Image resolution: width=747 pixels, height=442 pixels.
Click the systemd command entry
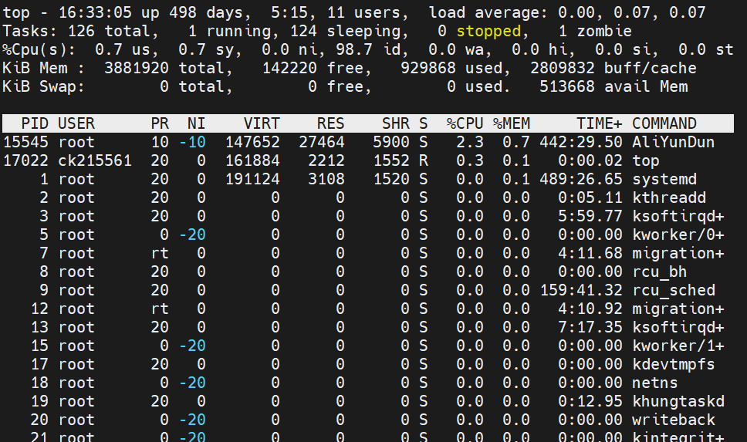pos(664,179)
